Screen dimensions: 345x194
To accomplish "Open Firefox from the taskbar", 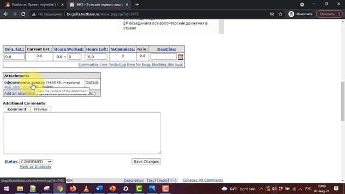I will (73, 189).
